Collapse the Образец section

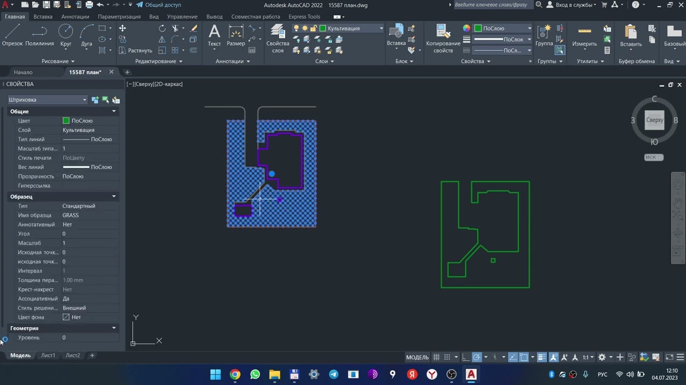114,196
